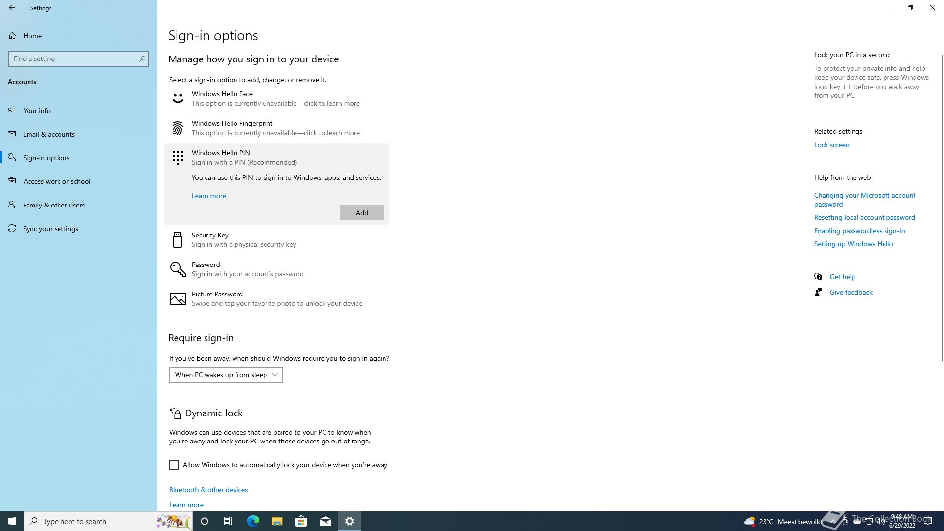Click the Give feedback person icon
The width and height of the screenshot is (944, 531).
pos(818,292)
